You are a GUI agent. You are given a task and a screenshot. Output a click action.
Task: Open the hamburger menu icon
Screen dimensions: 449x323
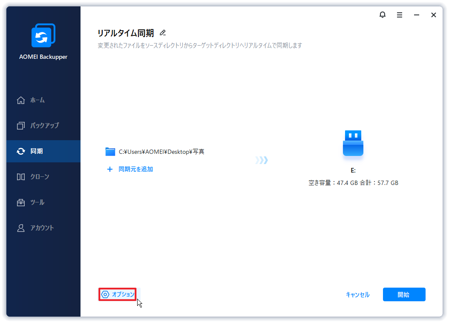(x=400, y=15)
